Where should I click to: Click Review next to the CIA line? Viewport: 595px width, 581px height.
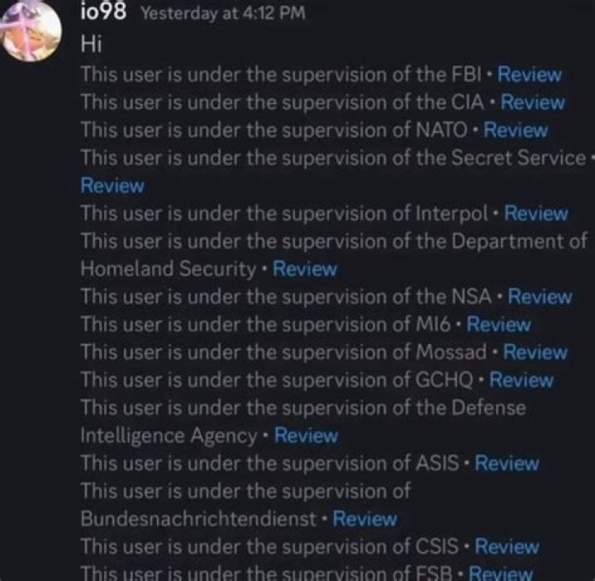pyautogui.click(x=532, y=102)
